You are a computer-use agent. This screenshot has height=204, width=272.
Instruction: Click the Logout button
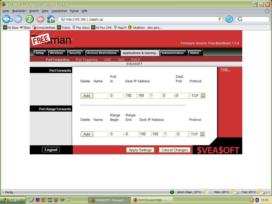click(x=51, y=150)
